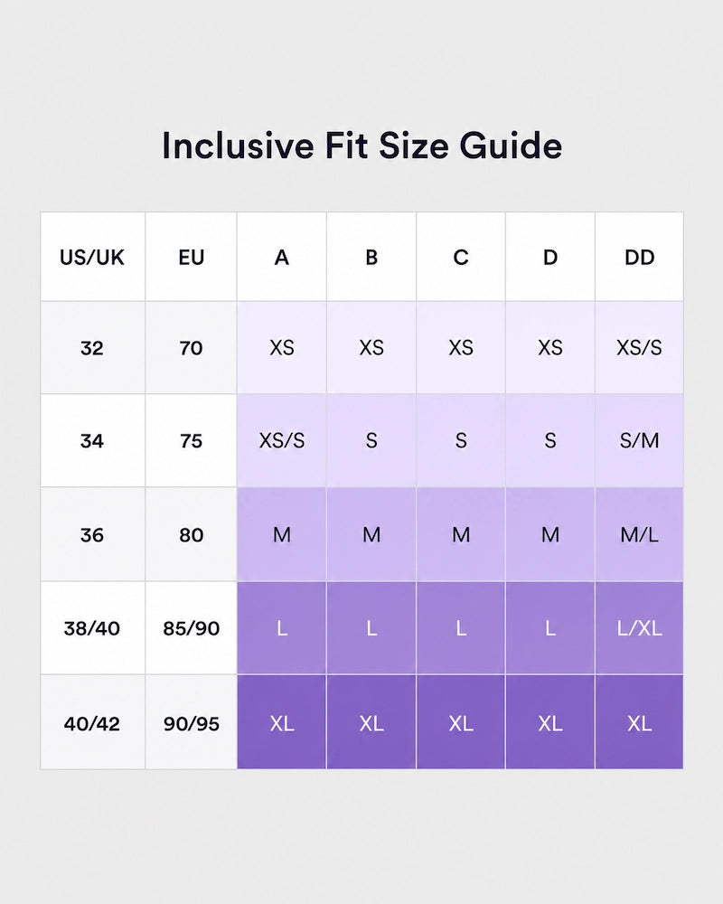Select the XS/S cell in row 32
The height and width of the screenshot is (904, 723).
pos(639,348)
